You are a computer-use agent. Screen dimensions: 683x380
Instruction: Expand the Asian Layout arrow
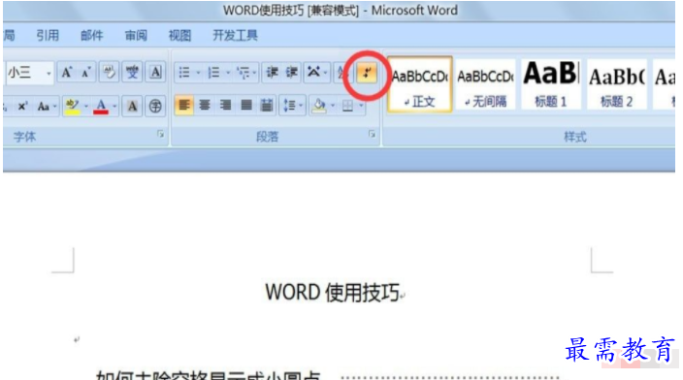(326, 73)
